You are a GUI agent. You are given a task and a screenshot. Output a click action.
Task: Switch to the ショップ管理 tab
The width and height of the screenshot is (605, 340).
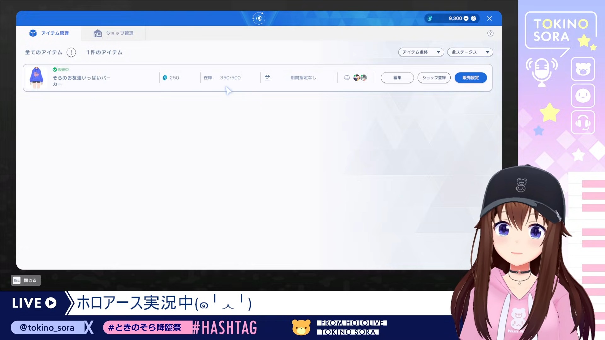(113, 33)
